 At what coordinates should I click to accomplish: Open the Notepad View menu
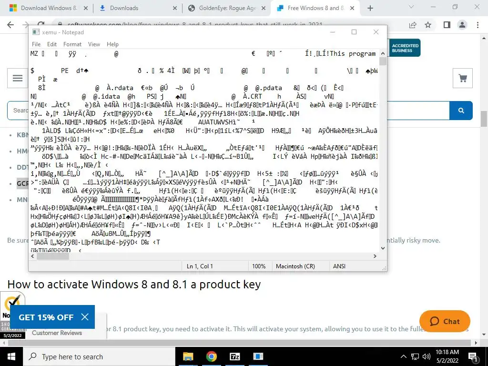click(94, 44)
